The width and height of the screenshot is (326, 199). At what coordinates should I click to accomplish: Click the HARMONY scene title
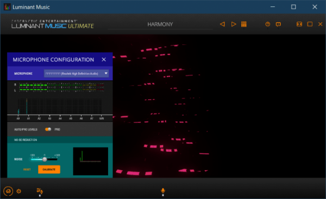click(x=160, y=24)
